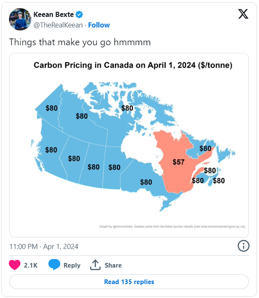Click the share upload arrow icon

[95, 265]
